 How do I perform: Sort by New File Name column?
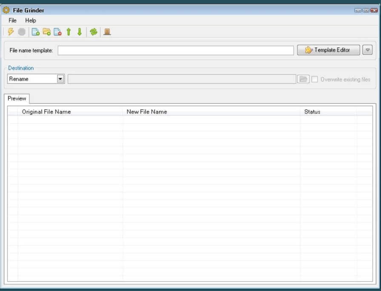point(212,112)
